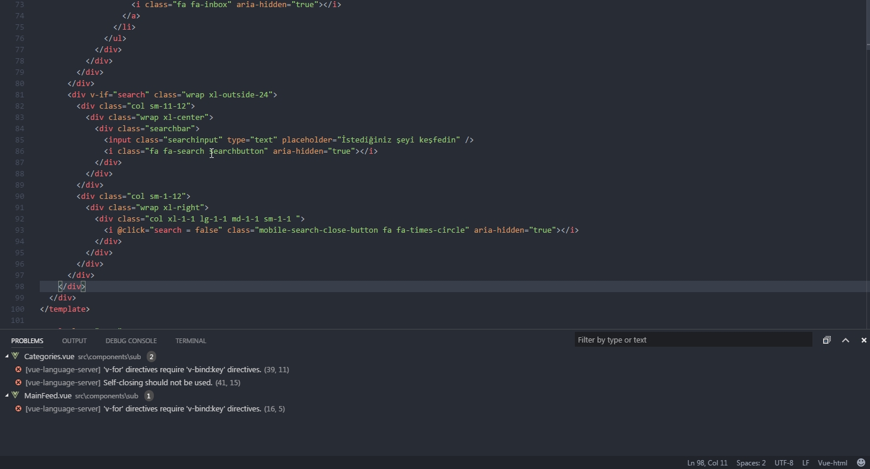
Task: Open the Output tab
Action: click(x=74, y=341)
